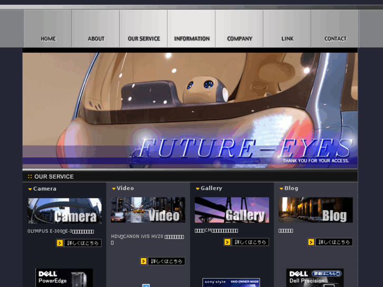The width and height of the screenshot is (383, 287).
Task: Open the Video thumbnail image
Action: pyautogui.click(x=148, y=210)
